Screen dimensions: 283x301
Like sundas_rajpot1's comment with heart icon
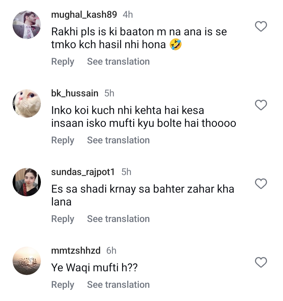260,184
